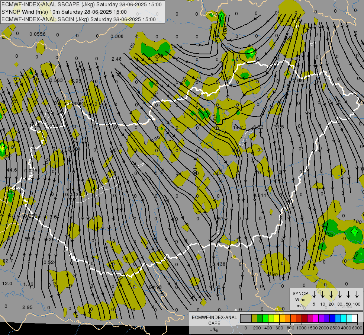The height and width of the screenshot is (335, 364).
Task: Click the 0.250 value on the map
Action: pos(30,216)
